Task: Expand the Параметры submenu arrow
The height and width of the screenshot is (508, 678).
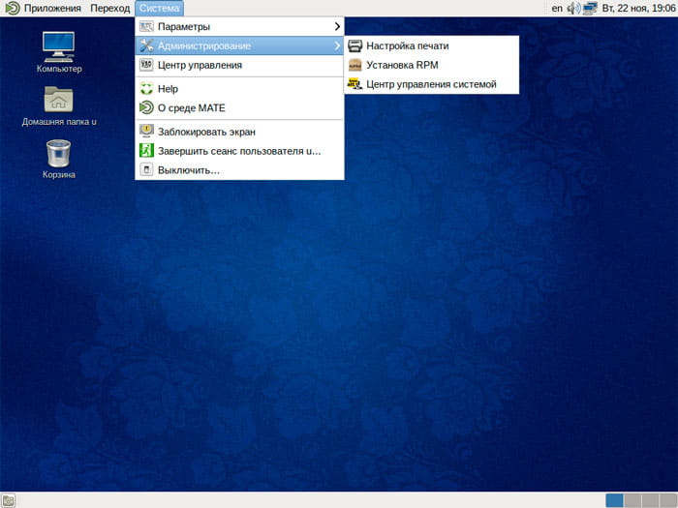Action: [337, 27]
